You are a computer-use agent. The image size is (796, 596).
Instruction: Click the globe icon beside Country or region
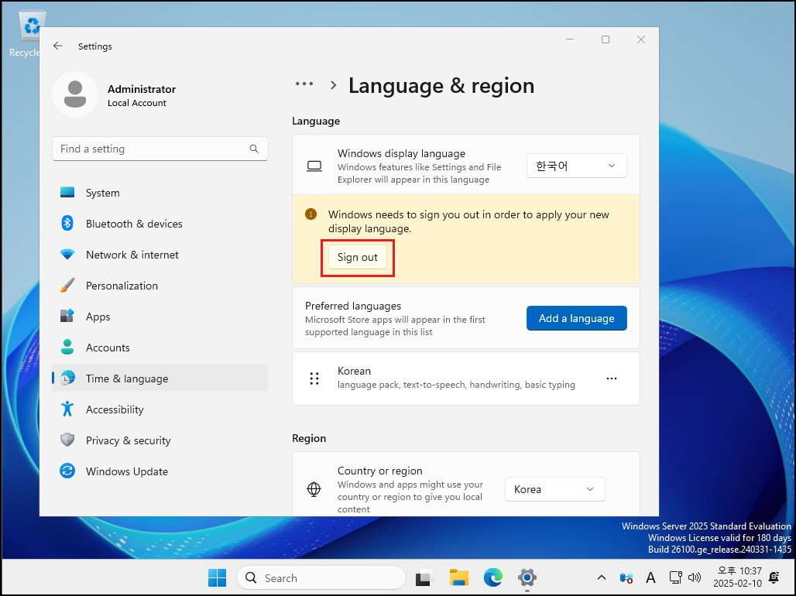point(314,489)
